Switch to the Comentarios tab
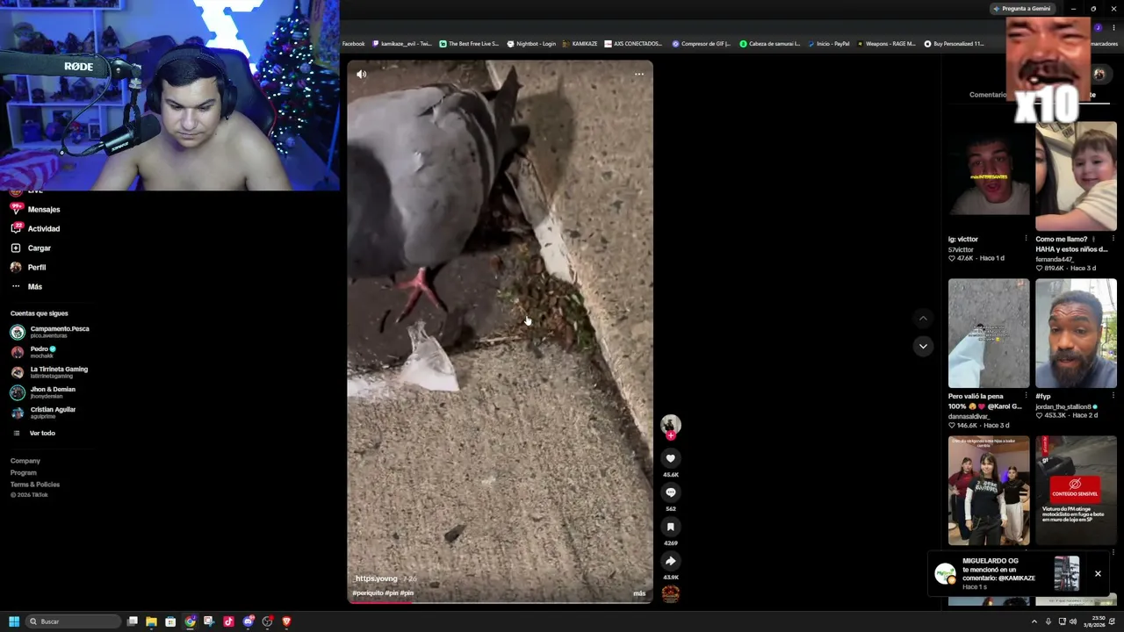The image size is (1124, 632). tap(990, 95)
